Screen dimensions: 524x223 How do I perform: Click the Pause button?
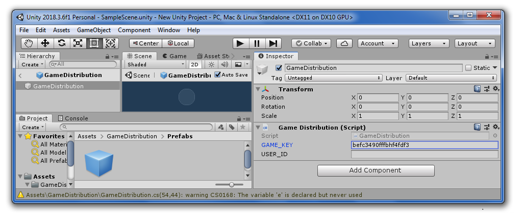coord(257,43)
